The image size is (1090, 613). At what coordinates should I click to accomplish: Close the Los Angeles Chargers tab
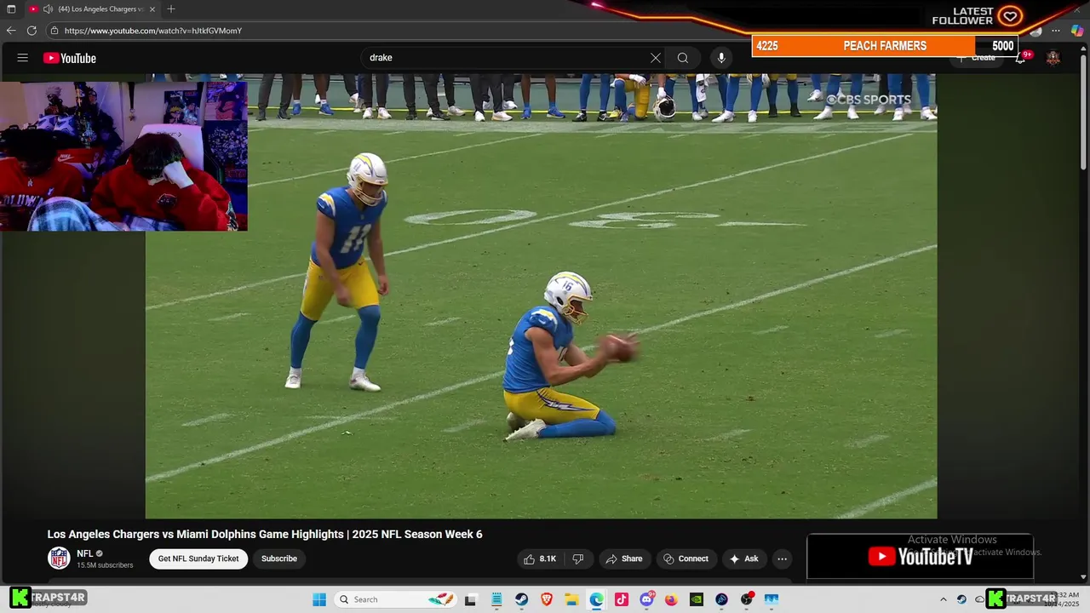[152, 9]
